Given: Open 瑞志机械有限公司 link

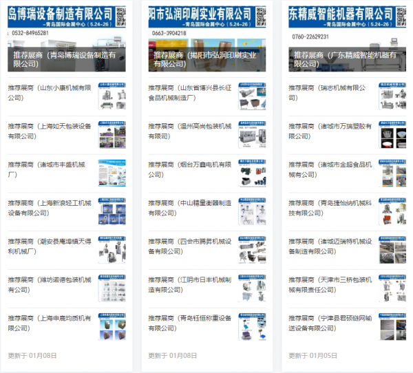Looking at the screenshot, I should 327,93.
